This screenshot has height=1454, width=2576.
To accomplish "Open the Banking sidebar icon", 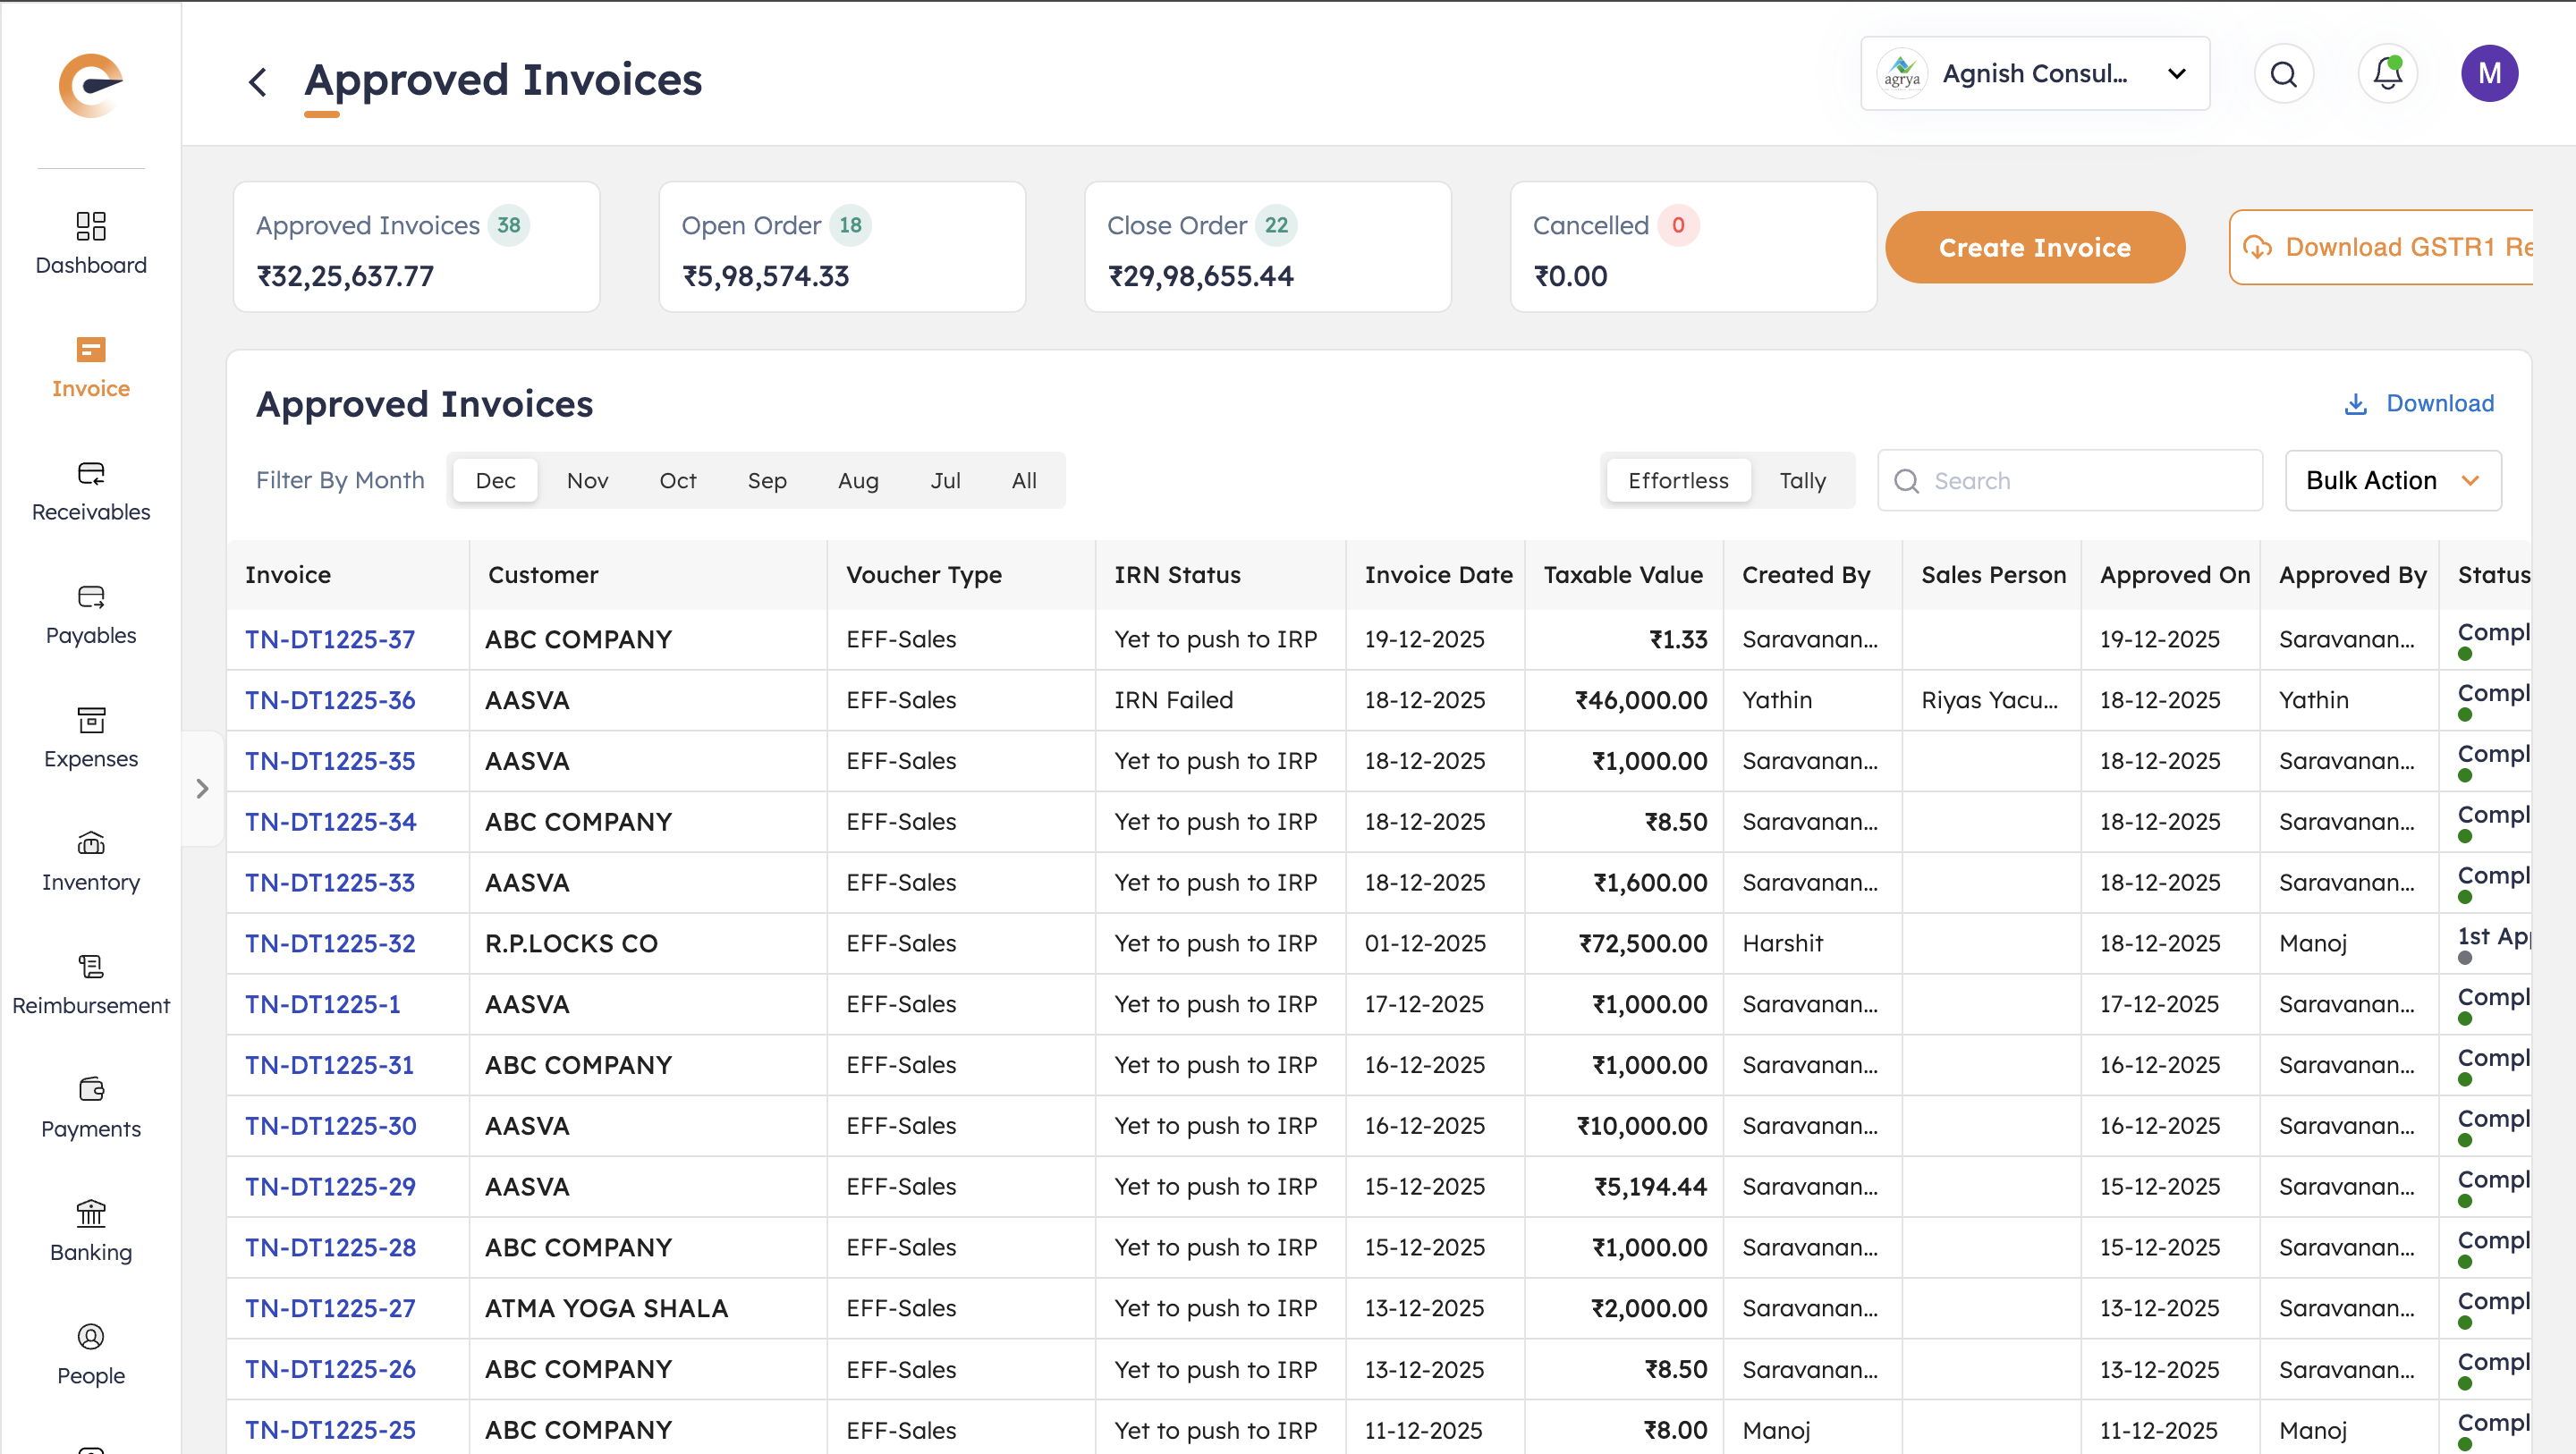I will (90, 1213).
